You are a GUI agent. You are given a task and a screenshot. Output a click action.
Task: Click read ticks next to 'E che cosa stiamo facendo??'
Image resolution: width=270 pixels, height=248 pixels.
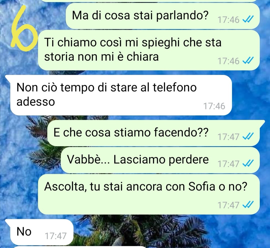pos(248,137)
